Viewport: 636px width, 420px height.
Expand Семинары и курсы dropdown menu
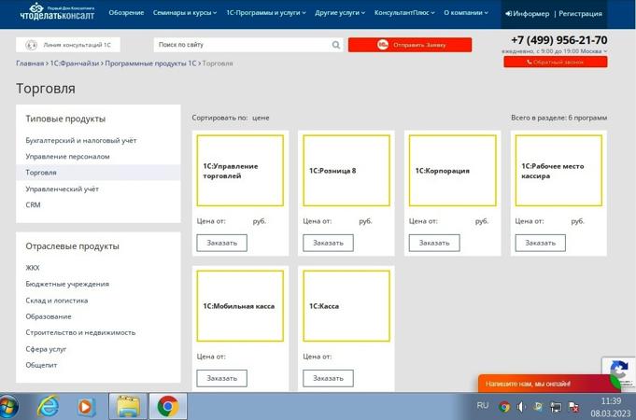coord(185,13)
